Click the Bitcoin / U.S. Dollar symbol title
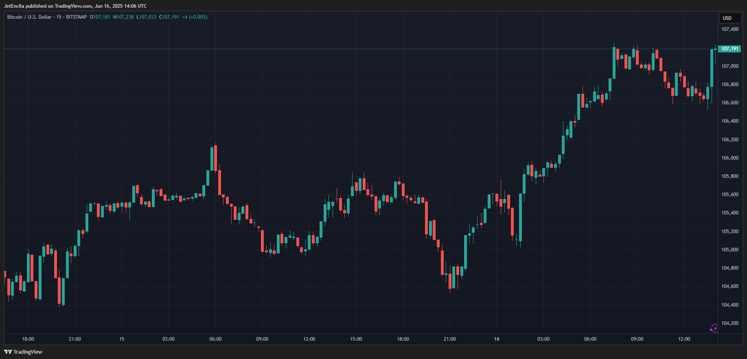The height and width of the screenshot is (359, 747). [29, 17]
